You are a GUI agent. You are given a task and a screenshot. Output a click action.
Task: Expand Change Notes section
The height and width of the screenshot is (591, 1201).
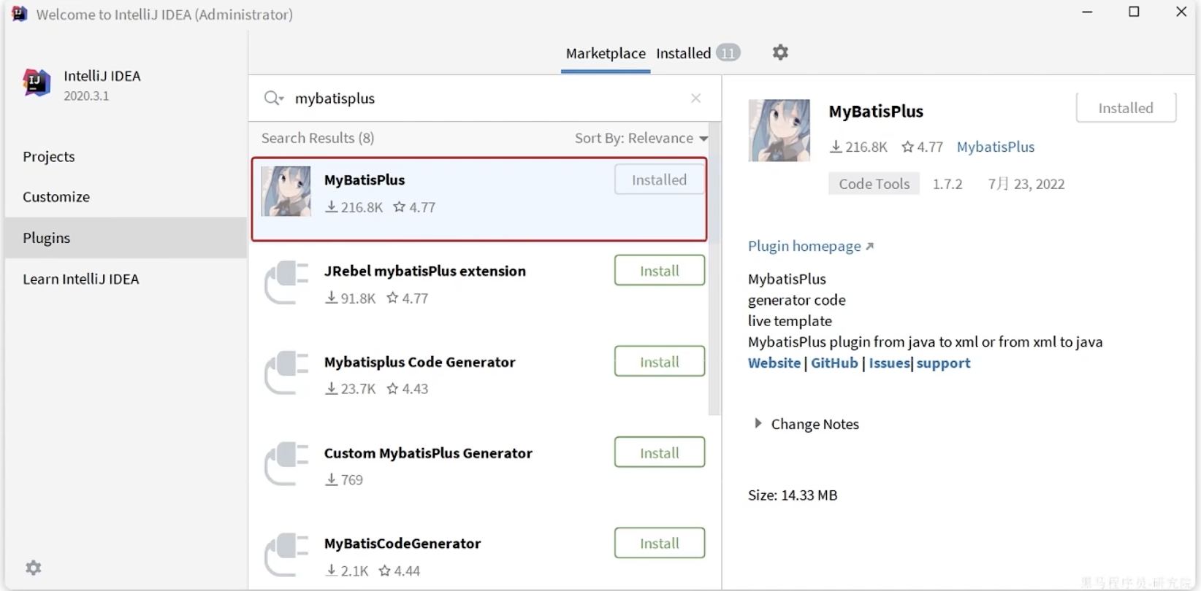tap(758, 423)
